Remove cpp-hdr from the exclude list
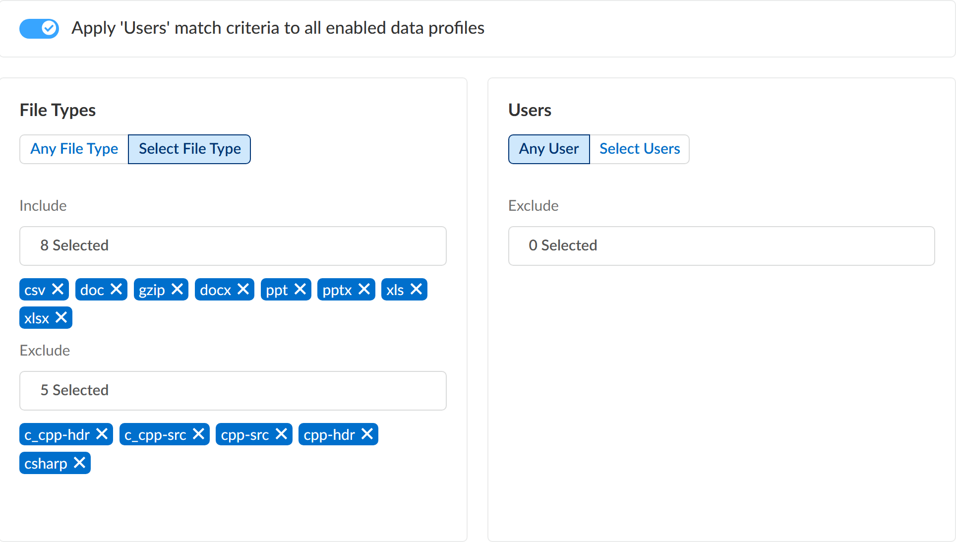The width and height of the screenshot is (956, 542). pyautogui.click(x=367, y=434)
